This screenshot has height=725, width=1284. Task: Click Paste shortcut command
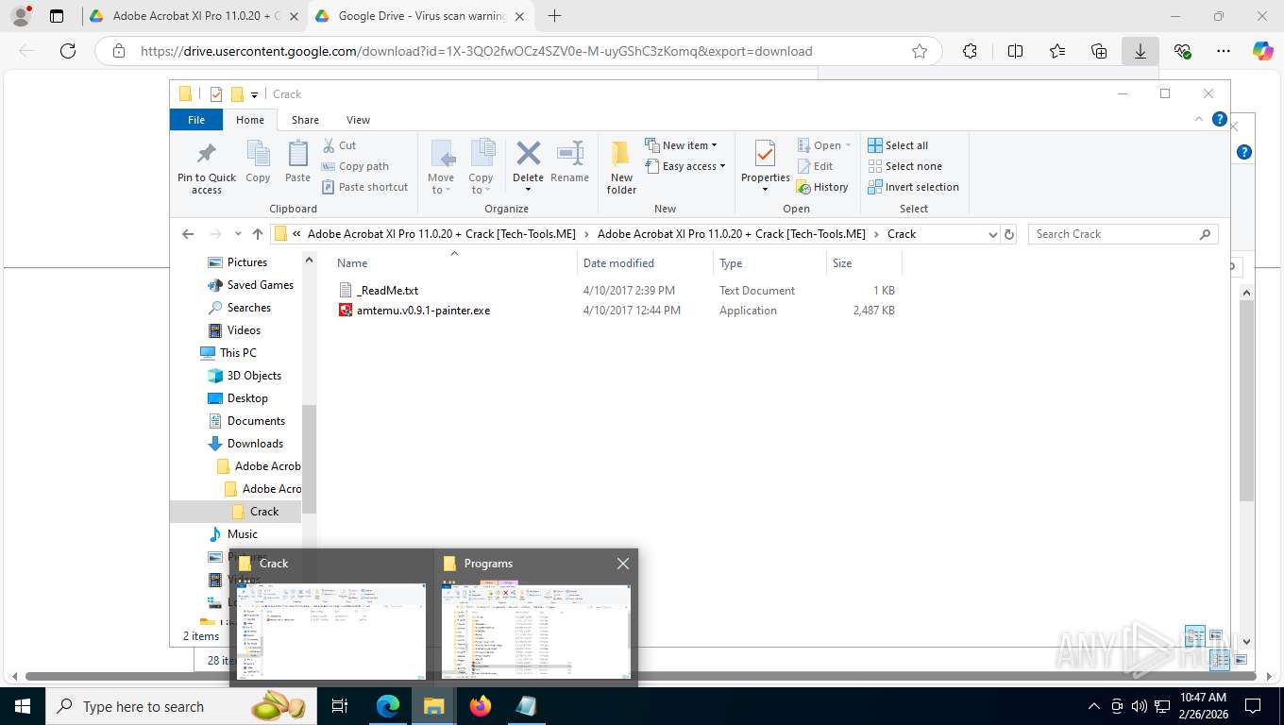pos(364,187)
